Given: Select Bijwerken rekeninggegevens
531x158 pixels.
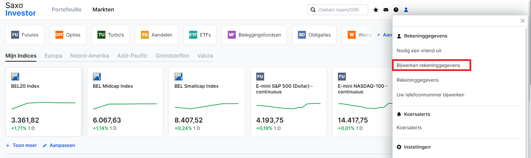Looking at the screenshot, I should 428,65.
